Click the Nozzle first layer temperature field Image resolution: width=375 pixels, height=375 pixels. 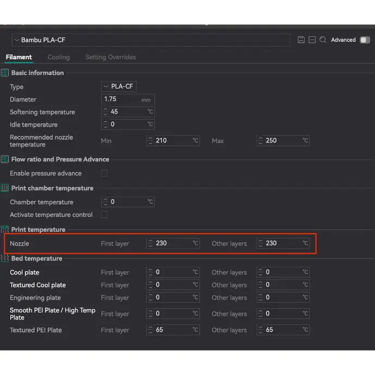click(x=173, y=243)
